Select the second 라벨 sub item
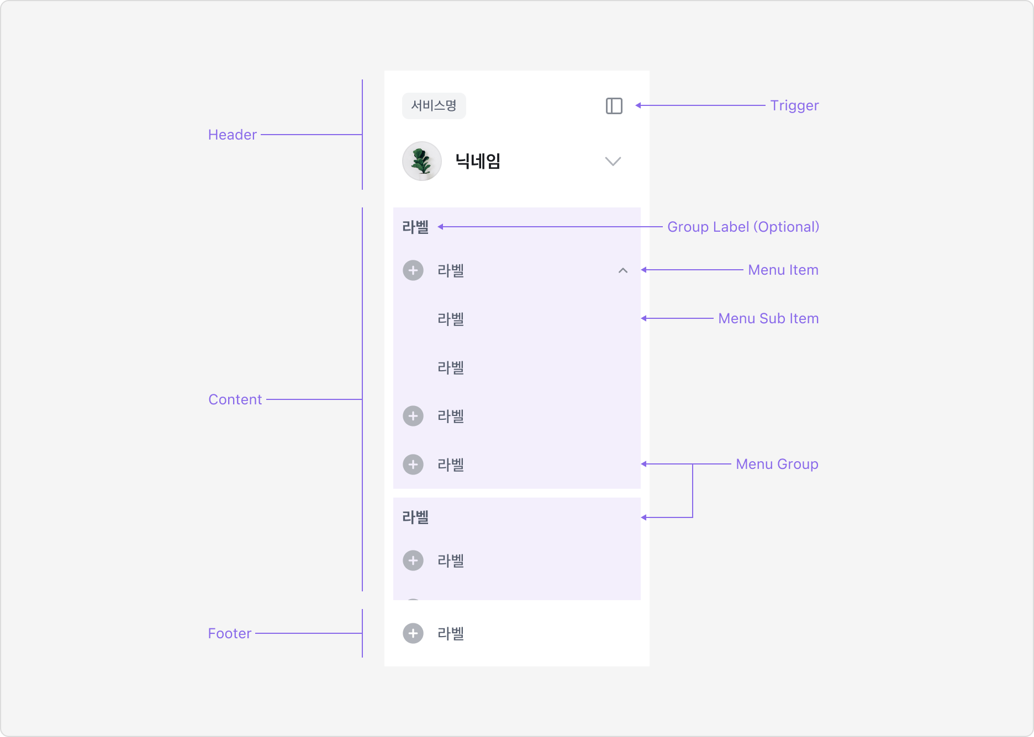Image resolution: width=1034 pixels, height=737 pixels. (516, 367)
